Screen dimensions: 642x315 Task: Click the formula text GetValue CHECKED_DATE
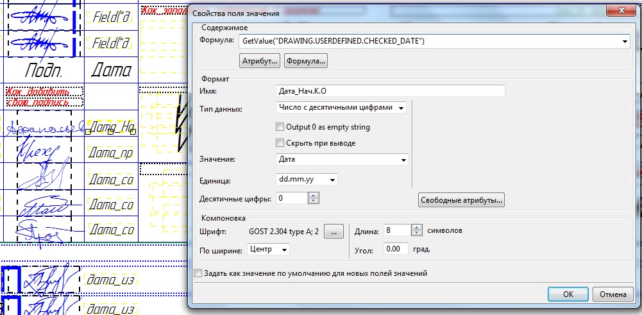[x=334, y=41]
